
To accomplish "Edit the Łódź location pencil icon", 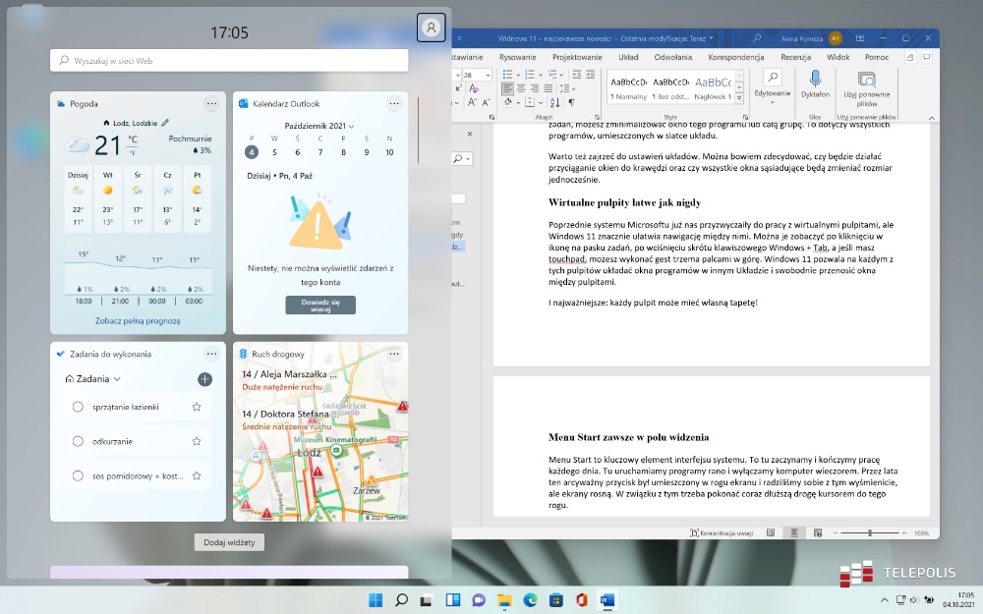I will (x=165, y=123).
